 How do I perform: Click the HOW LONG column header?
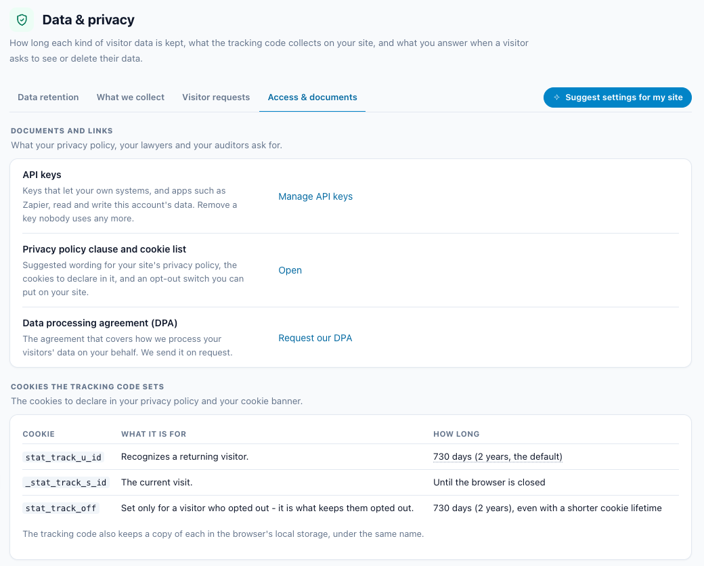pos(456,434)
